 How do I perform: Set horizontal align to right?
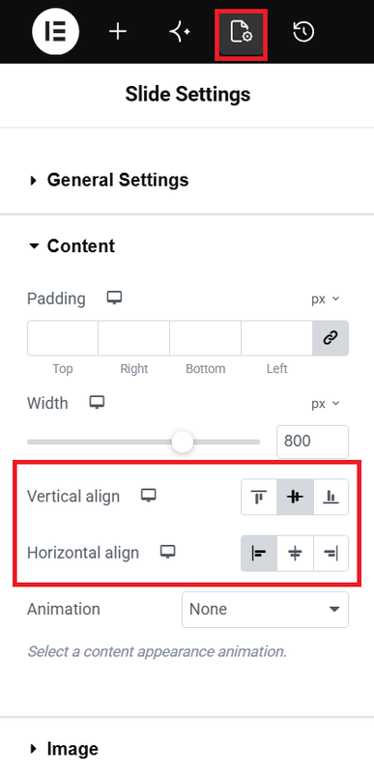click(331, 554)
